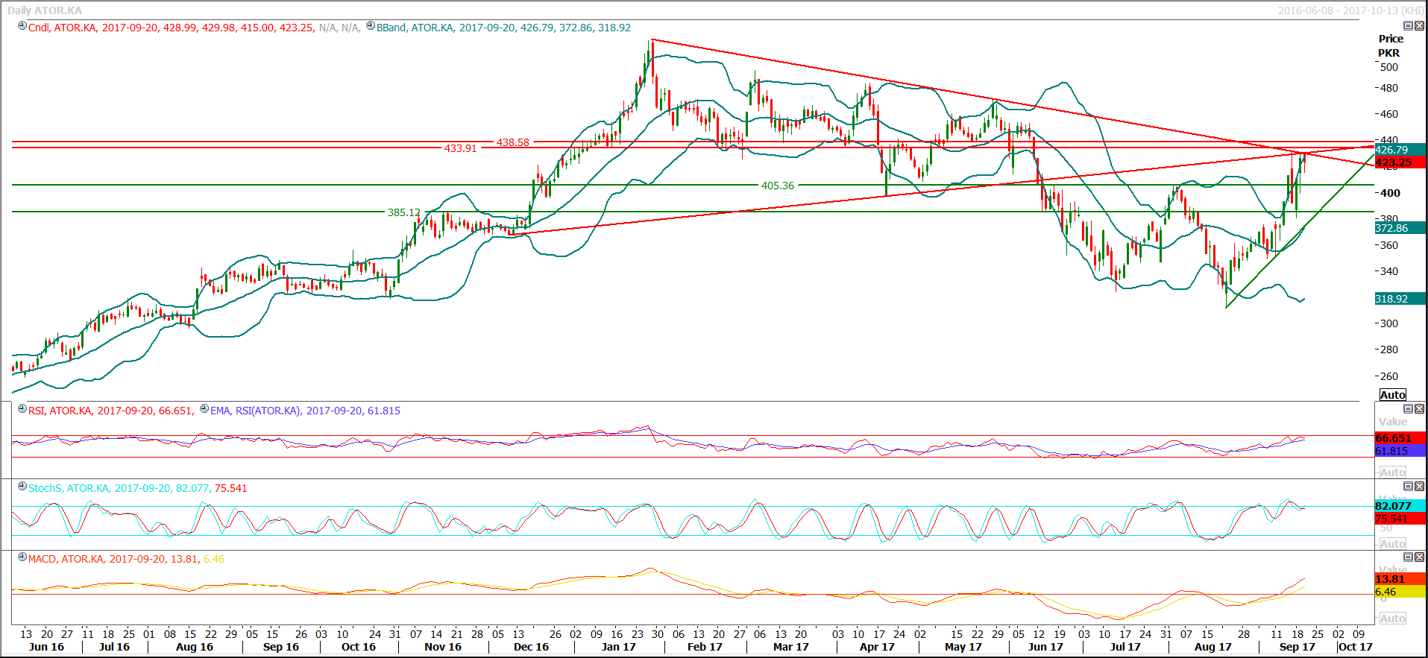
Task: Select the 426.79 upper band price tag
Action: 1400,150
